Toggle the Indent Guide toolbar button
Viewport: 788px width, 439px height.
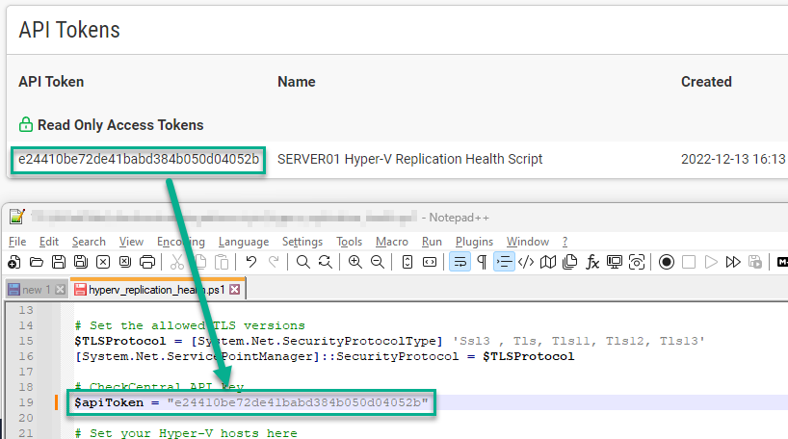pyautogui.click(x=504, y=262)
